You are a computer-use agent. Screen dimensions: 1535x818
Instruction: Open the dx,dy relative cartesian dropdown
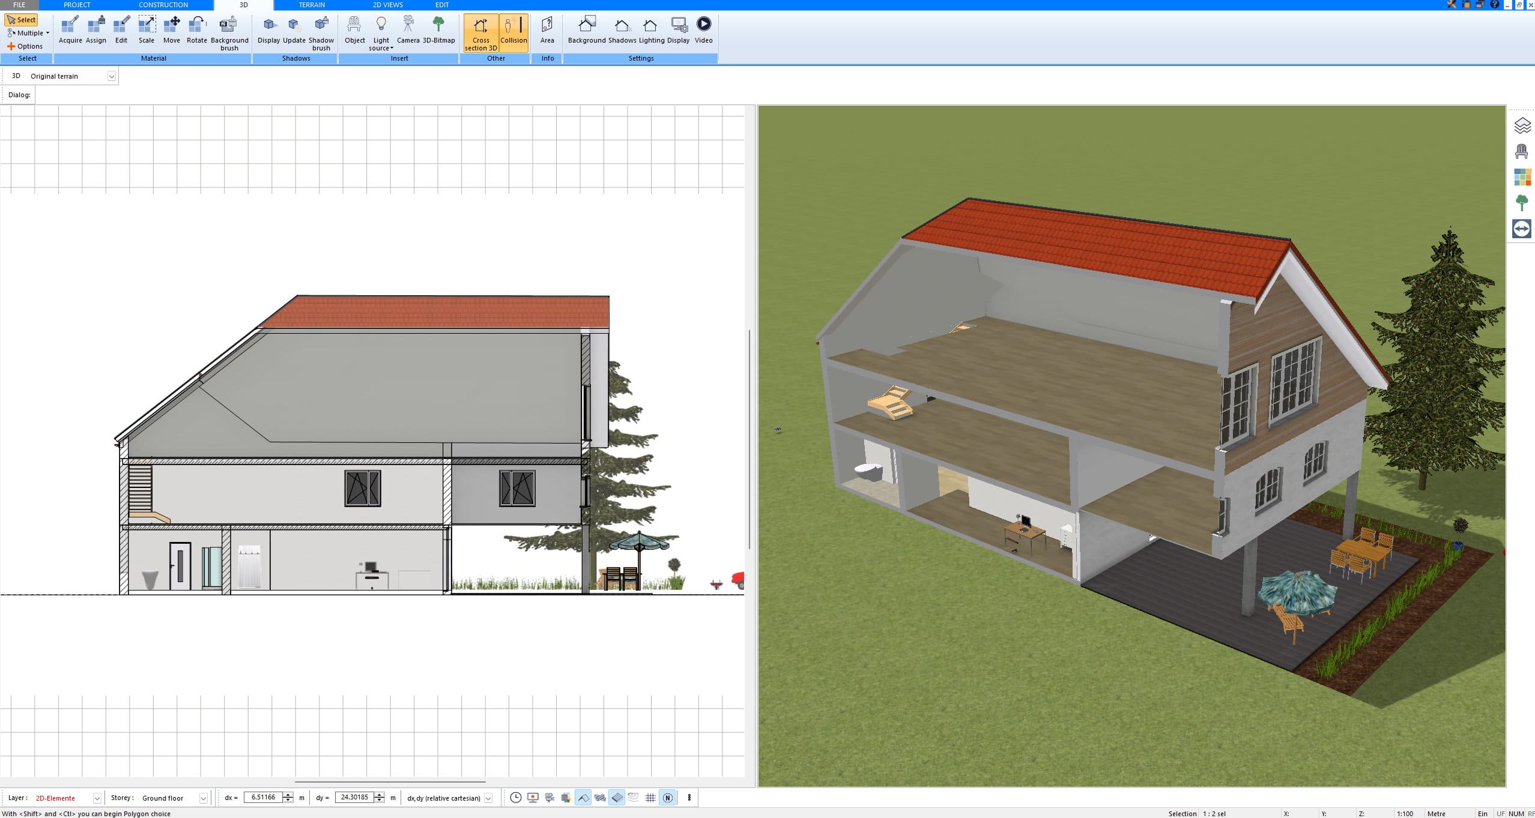click(x=488, y=798)
